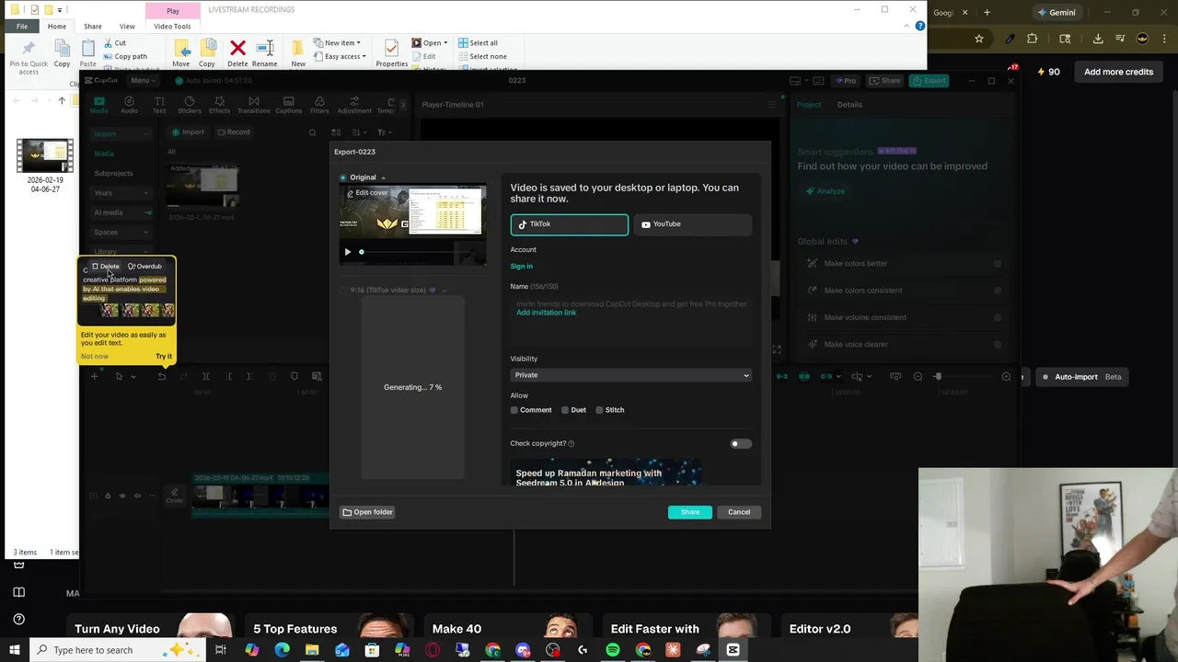This screenshot has width=1178, height=662.
Task: Click Cancel in the export dialog
Action: pyautogui.click(x=739, y=512)
